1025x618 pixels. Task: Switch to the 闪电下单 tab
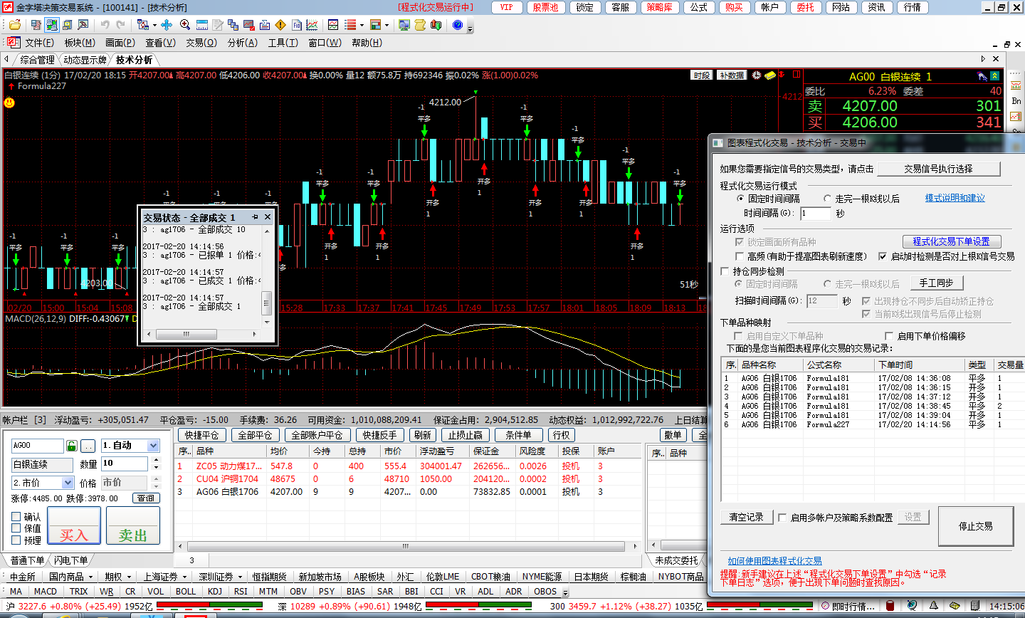[71, 560]
